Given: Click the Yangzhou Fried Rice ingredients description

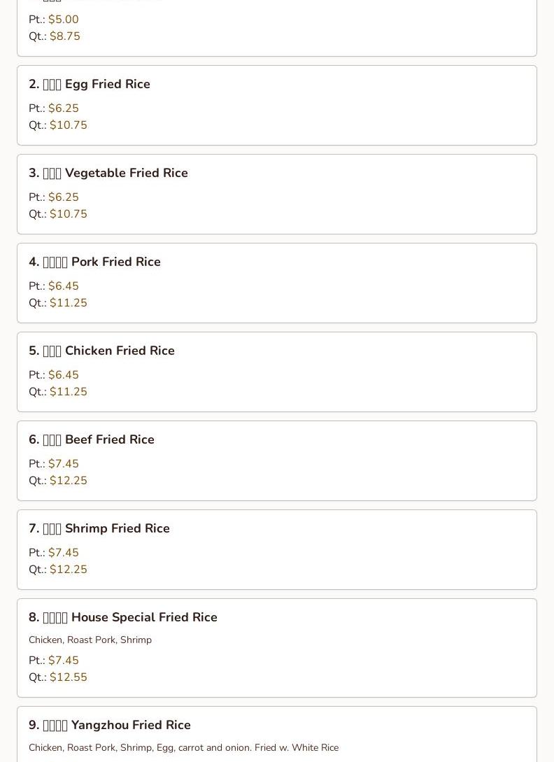Looking at the screenshot, I should tap(184, 748).
